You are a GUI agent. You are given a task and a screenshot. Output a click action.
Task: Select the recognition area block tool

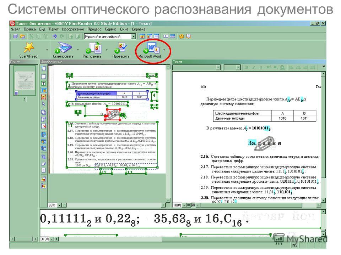tap(44, 76)
